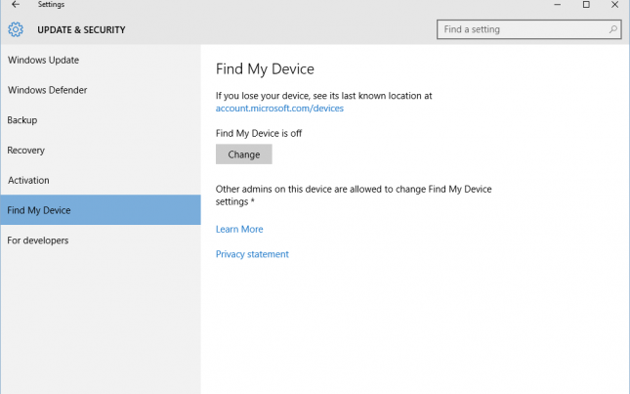Open the For developers section

point(38,241)
